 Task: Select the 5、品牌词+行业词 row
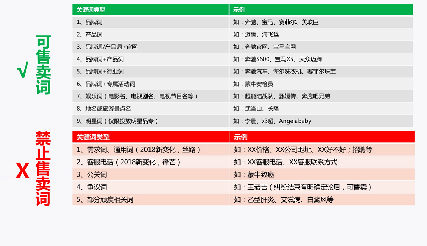click(150, 72)
